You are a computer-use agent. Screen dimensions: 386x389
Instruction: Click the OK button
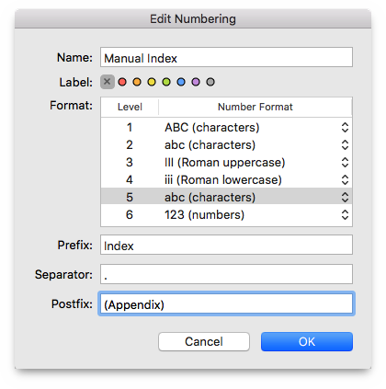[x=307, y=341]
